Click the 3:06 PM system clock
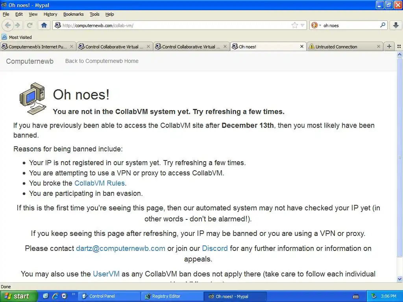 pyautogui.click(x=388, y=296)
